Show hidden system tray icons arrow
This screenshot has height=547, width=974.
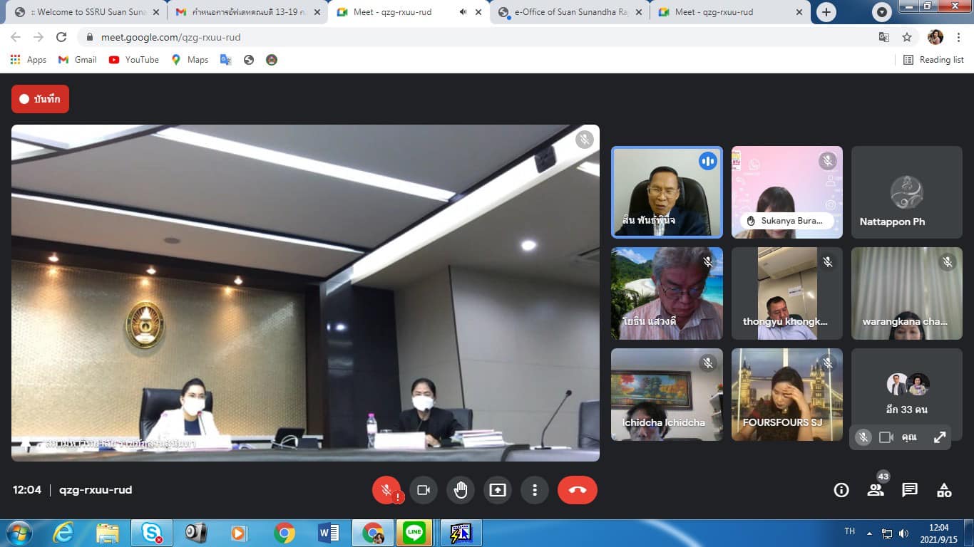[869, 533]
